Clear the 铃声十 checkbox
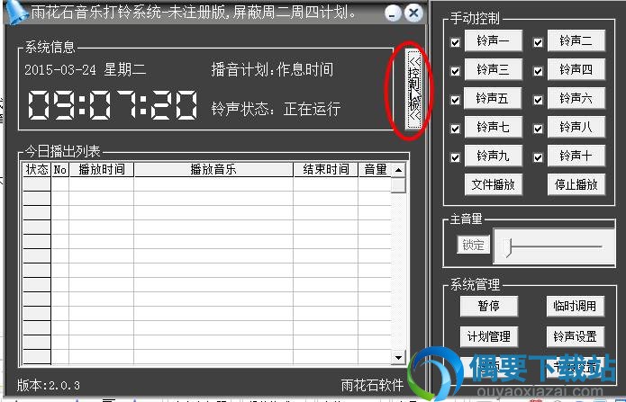626x402 pixels. (x=538, y=157)
